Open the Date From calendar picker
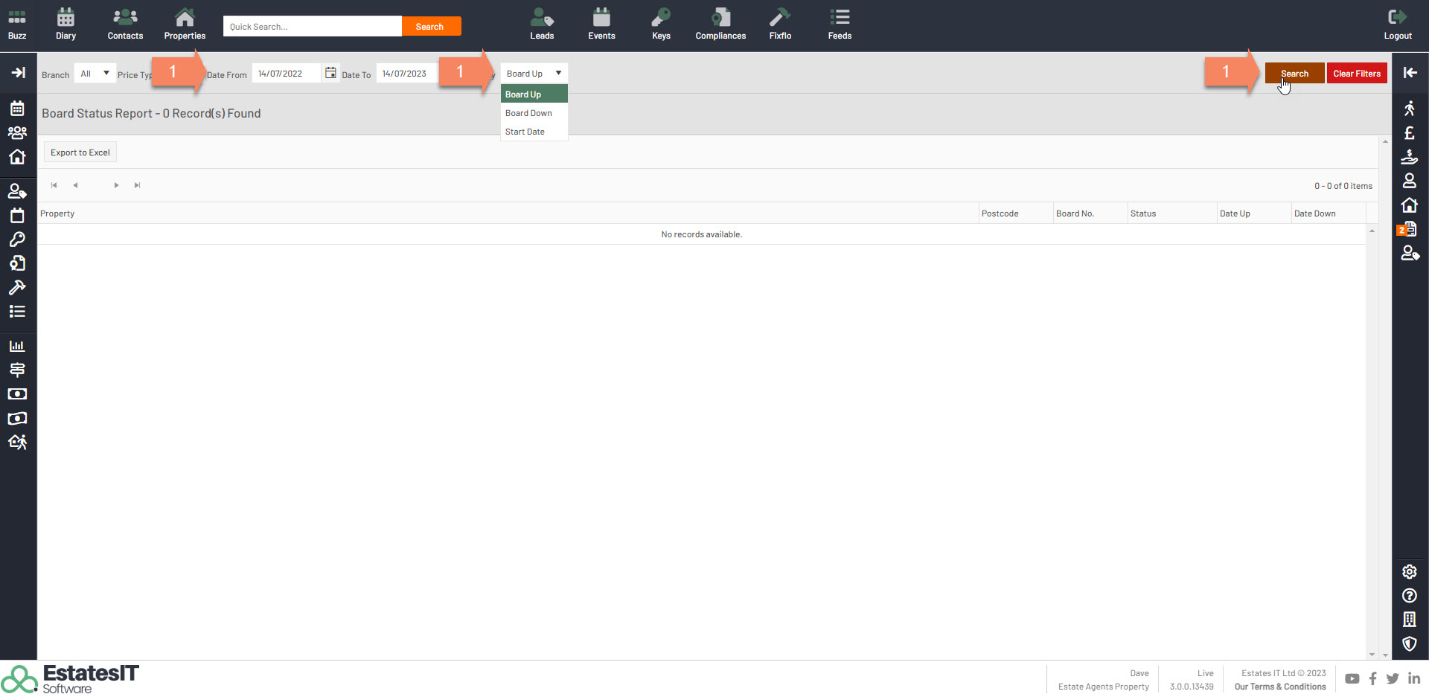Viewport: 1429px width, 697px height. [x=331, y=74]
